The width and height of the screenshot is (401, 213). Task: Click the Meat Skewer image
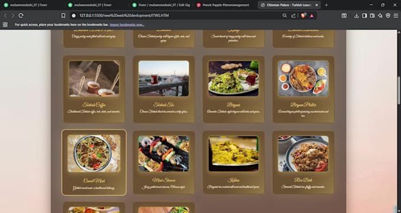coord(164,153)
